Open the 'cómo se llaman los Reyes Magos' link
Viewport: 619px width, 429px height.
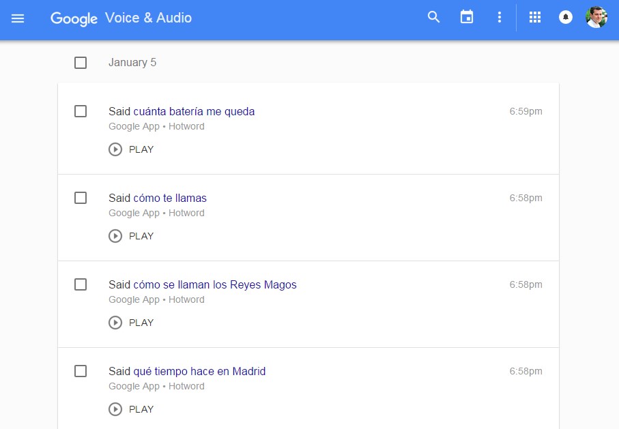coord(215,284)
